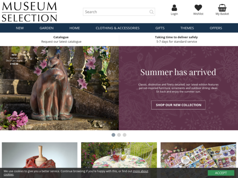Click the Login person icon

point(174,8)
